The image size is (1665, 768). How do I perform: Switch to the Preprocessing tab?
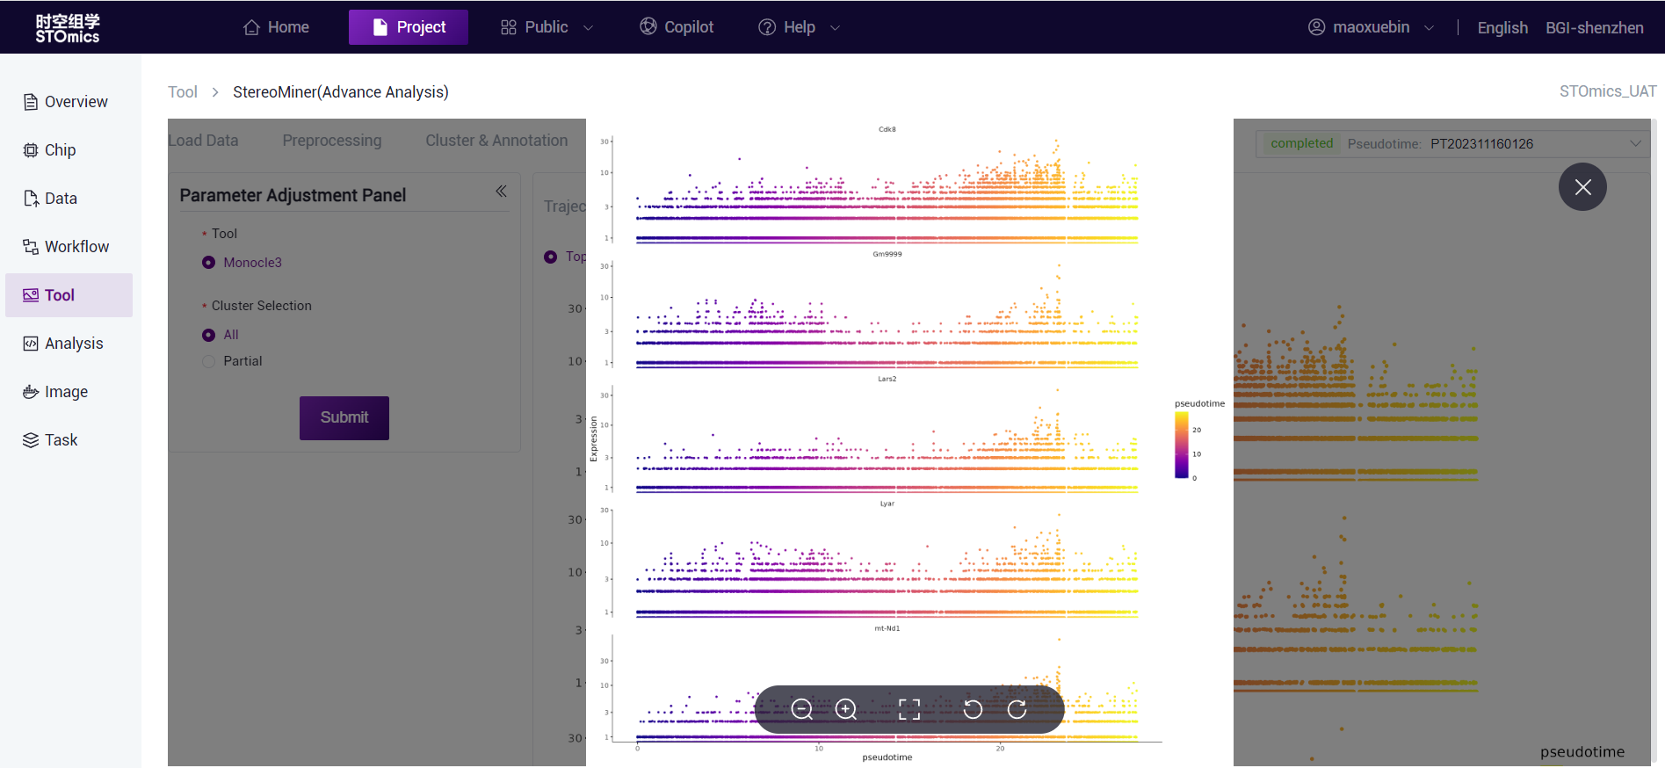(332, 141)
